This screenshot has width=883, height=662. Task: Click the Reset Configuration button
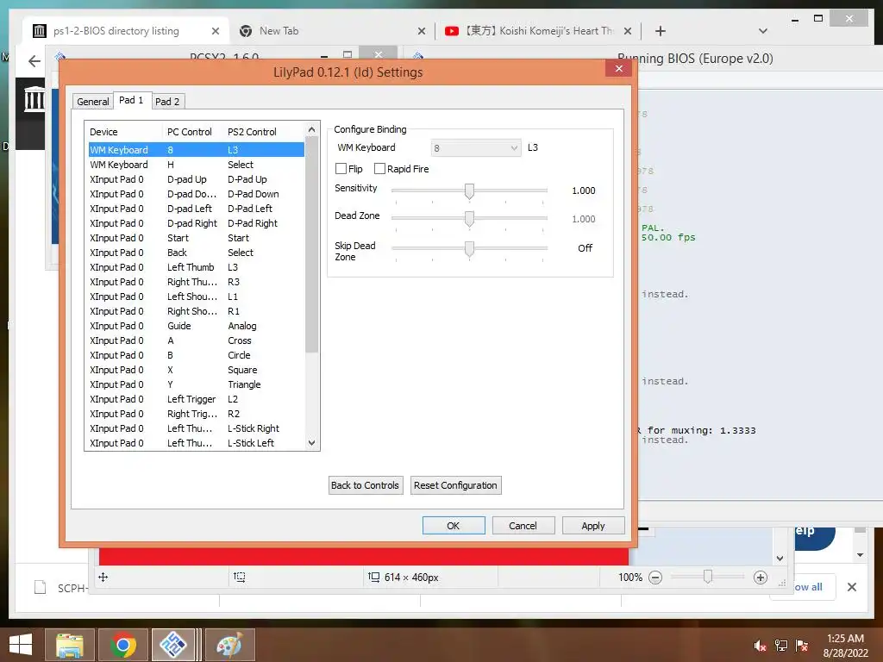[x=455, y=485]
